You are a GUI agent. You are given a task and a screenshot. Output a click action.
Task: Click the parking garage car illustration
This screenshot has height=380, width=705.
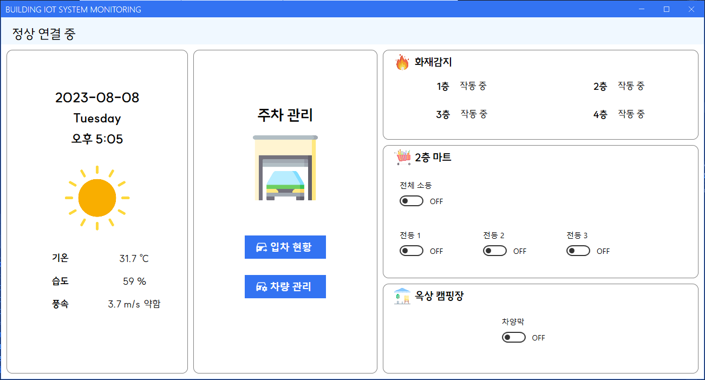(285, 168)
